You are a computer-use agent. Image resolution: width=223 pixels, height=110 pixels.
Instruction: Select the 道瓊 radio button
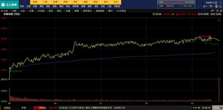point(73,11)
